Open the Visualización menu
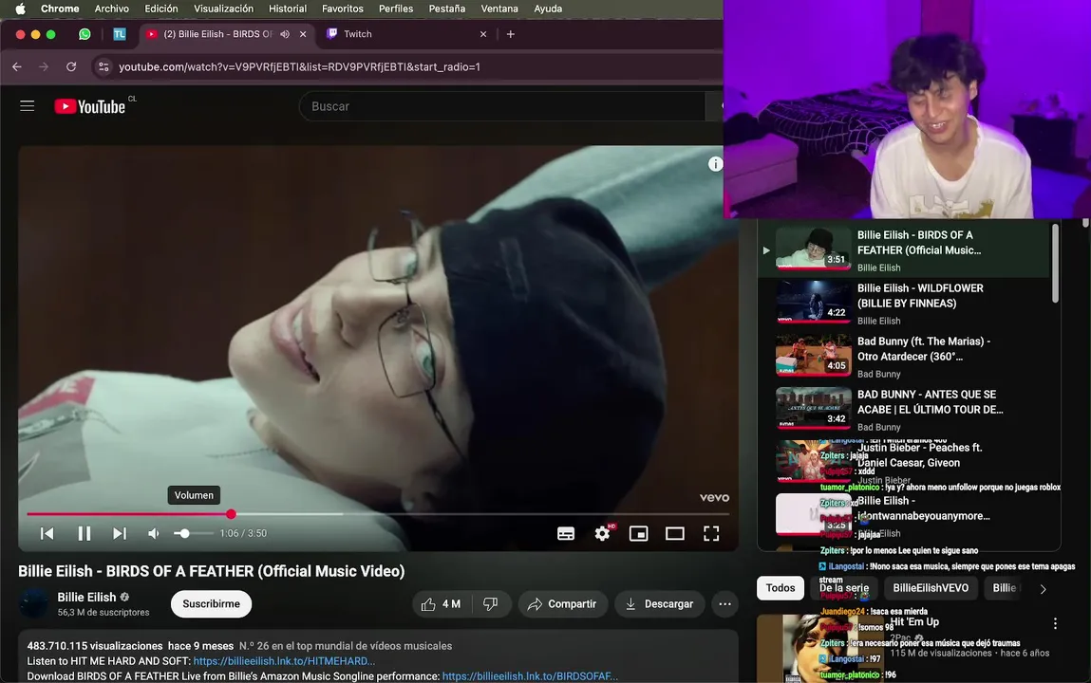 pos(223,9)
